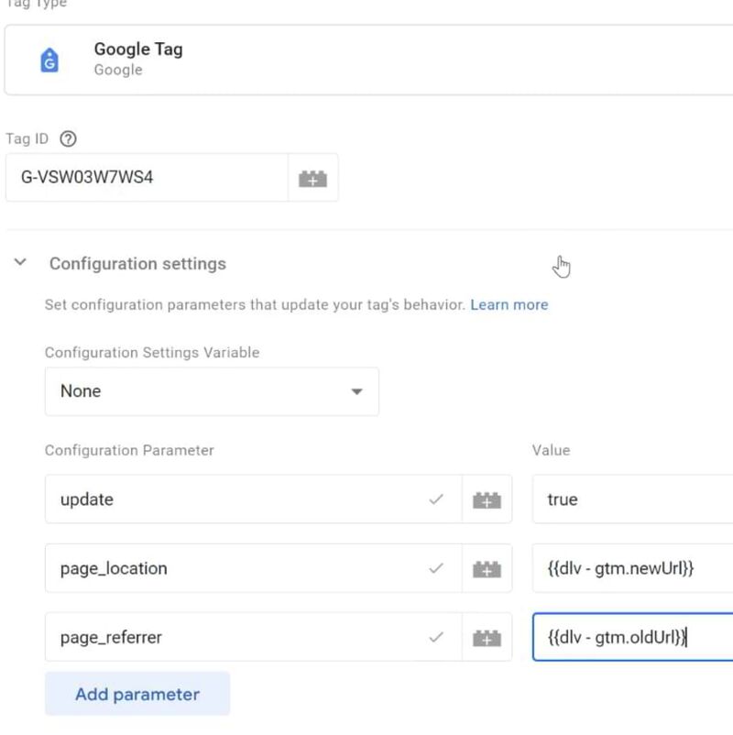This screenshot has width=733, height=735.
Task: Open variable picker next to Tag ID
Action: [x=312, y=178]
